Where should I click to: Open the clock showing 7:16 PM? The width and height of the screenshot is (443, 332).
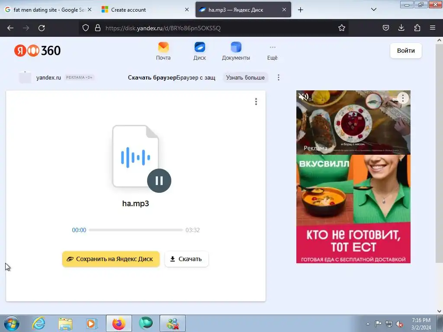[x=421, y=324]
